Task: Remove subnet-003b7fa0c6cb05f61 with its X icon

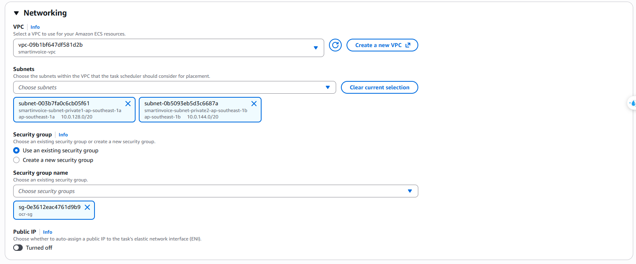Action: [x=128, y=104]
